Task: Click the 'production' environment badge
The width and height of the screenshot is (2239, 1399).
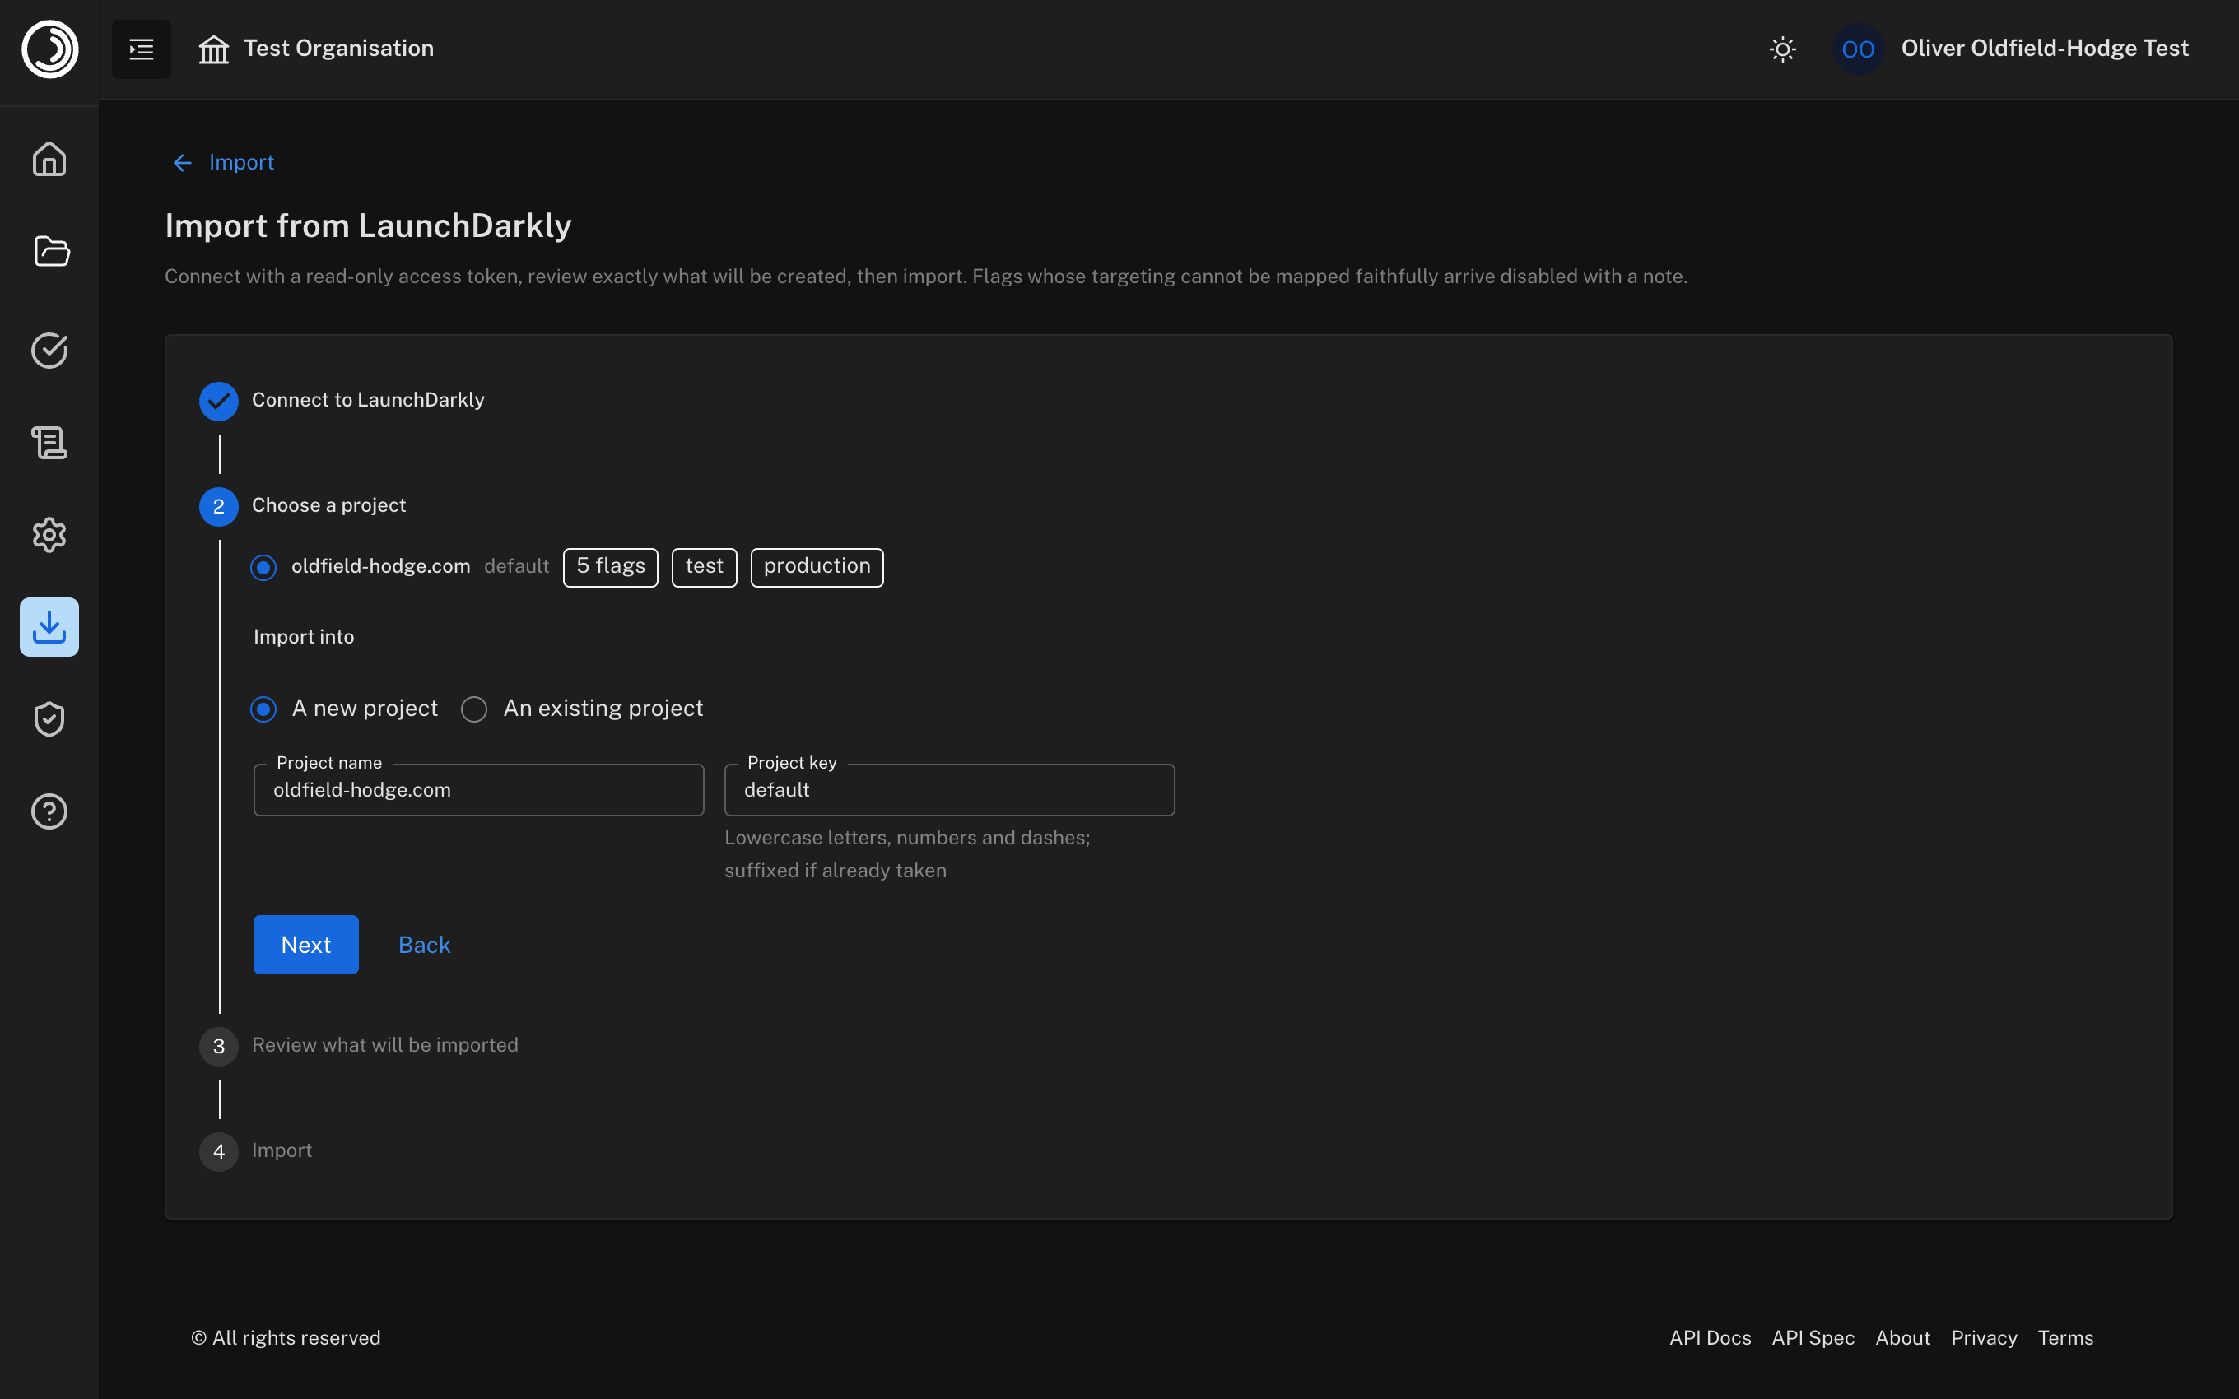Action: (817, 567)
